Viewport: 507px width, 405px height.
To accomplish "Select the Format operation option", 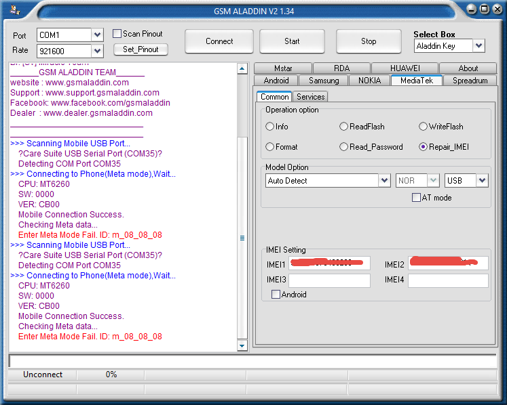I will pos(269,147).
